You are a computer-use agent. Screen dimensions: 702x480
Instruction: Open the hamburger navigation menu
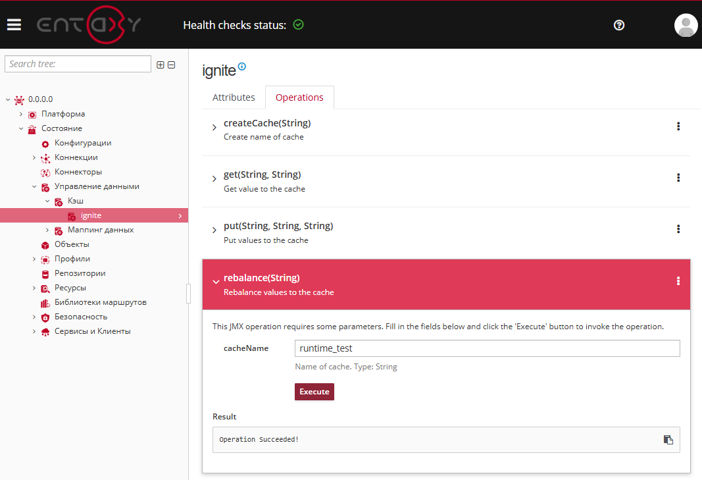point(14,25)
